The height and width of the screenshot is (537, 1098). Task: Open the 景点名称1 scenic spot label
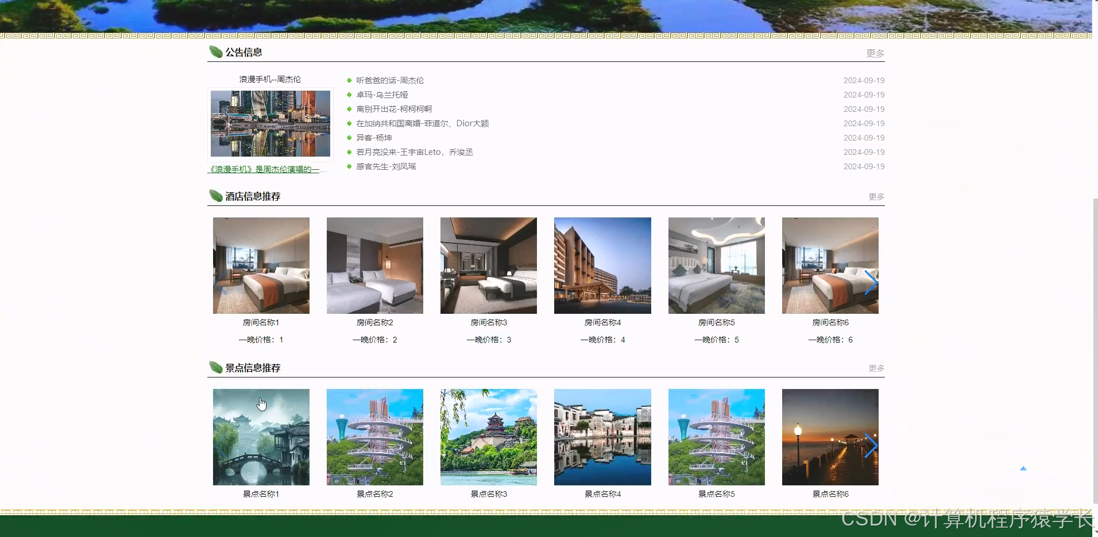tap(261, 493)
